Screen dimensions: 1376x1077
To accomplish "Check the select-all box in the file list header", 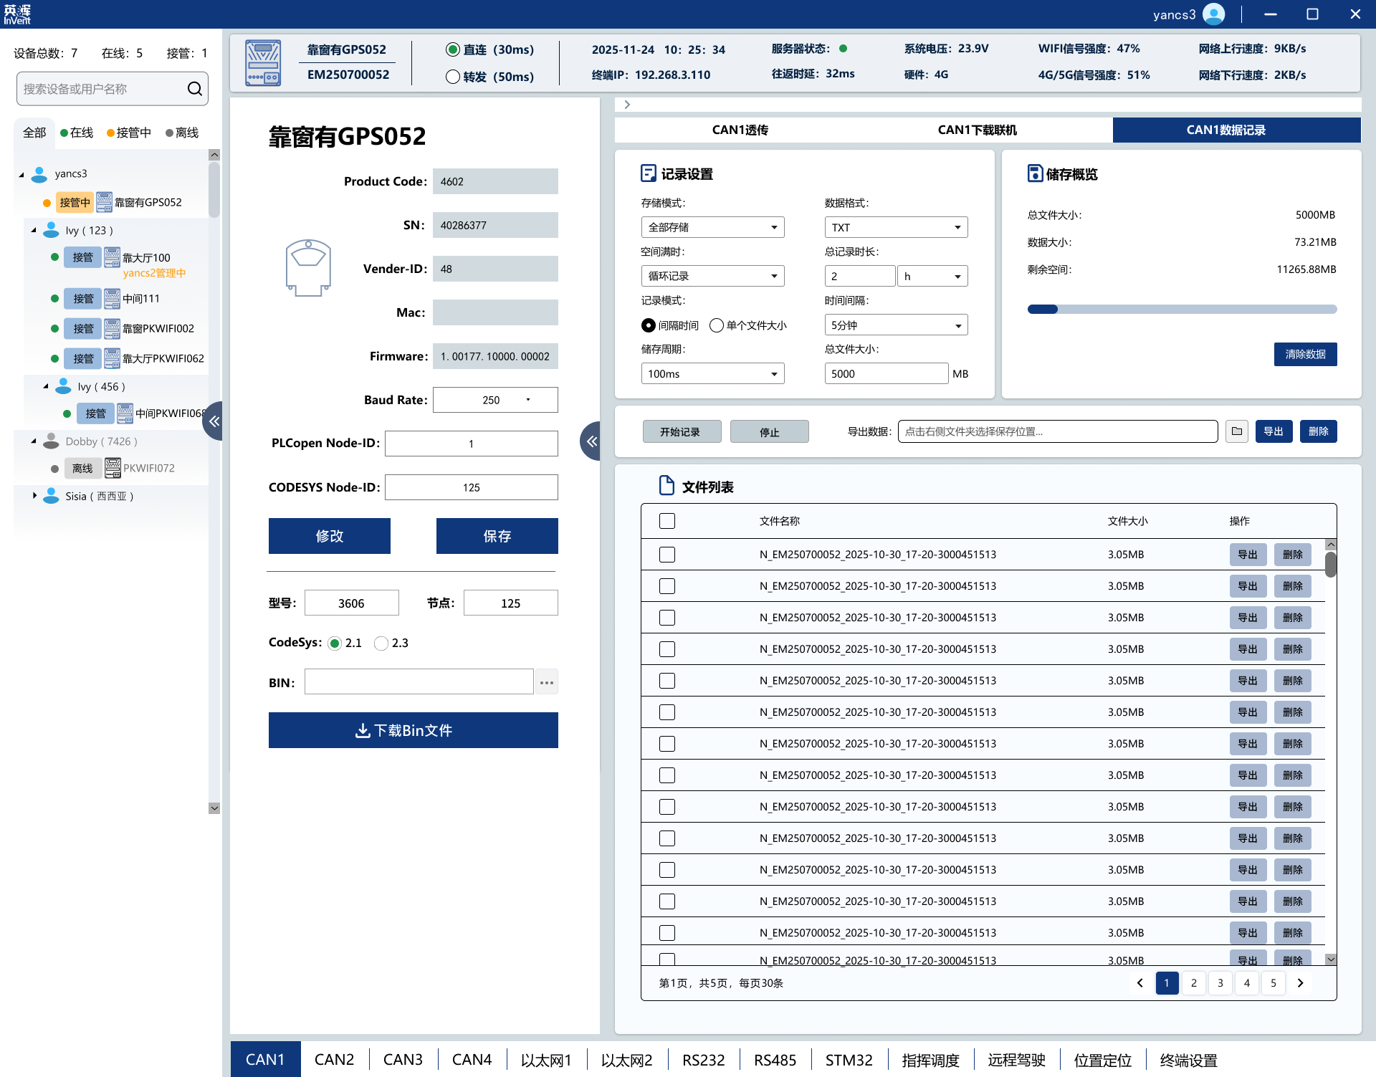I will (667, 521).
